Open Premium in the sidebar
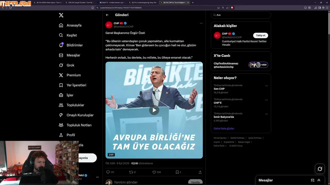 pos(70,75)
